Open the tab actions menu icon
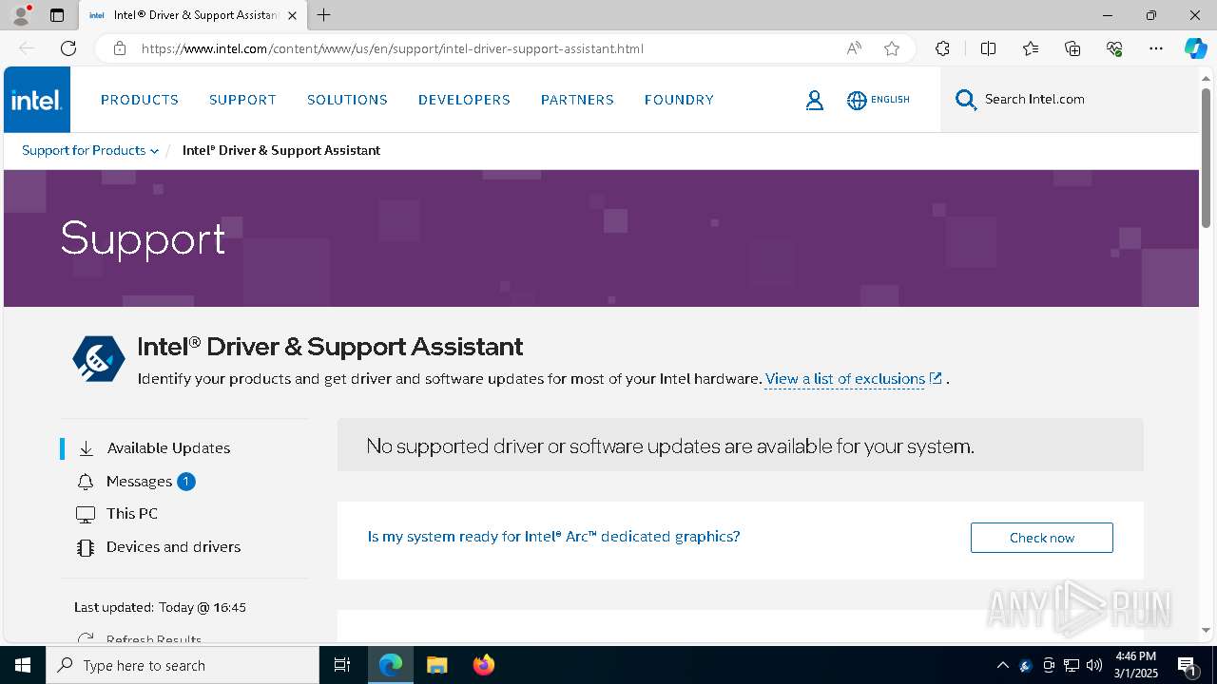Viewport: 1217px width, 684px height. [x=57, y=15]
